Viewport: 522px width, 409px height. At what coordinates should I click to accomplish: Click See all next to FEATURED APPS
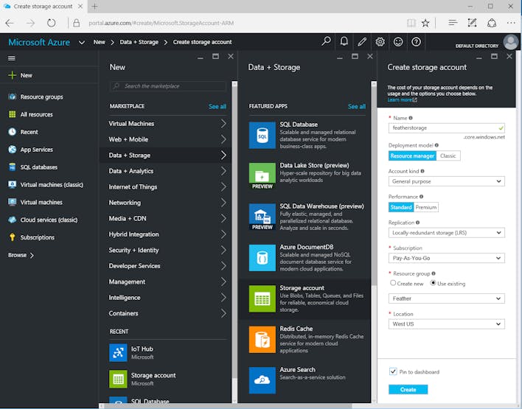pos(357,107)
